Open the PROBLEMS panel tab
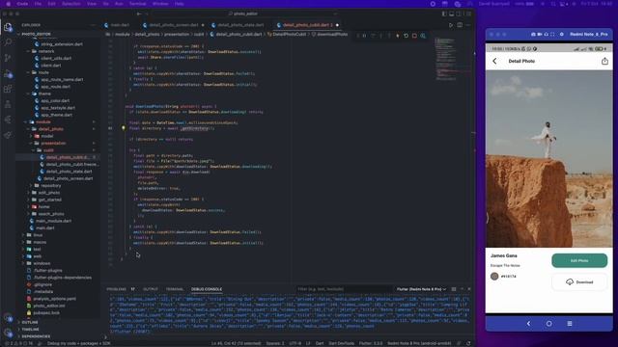 [x=116, y=289]
